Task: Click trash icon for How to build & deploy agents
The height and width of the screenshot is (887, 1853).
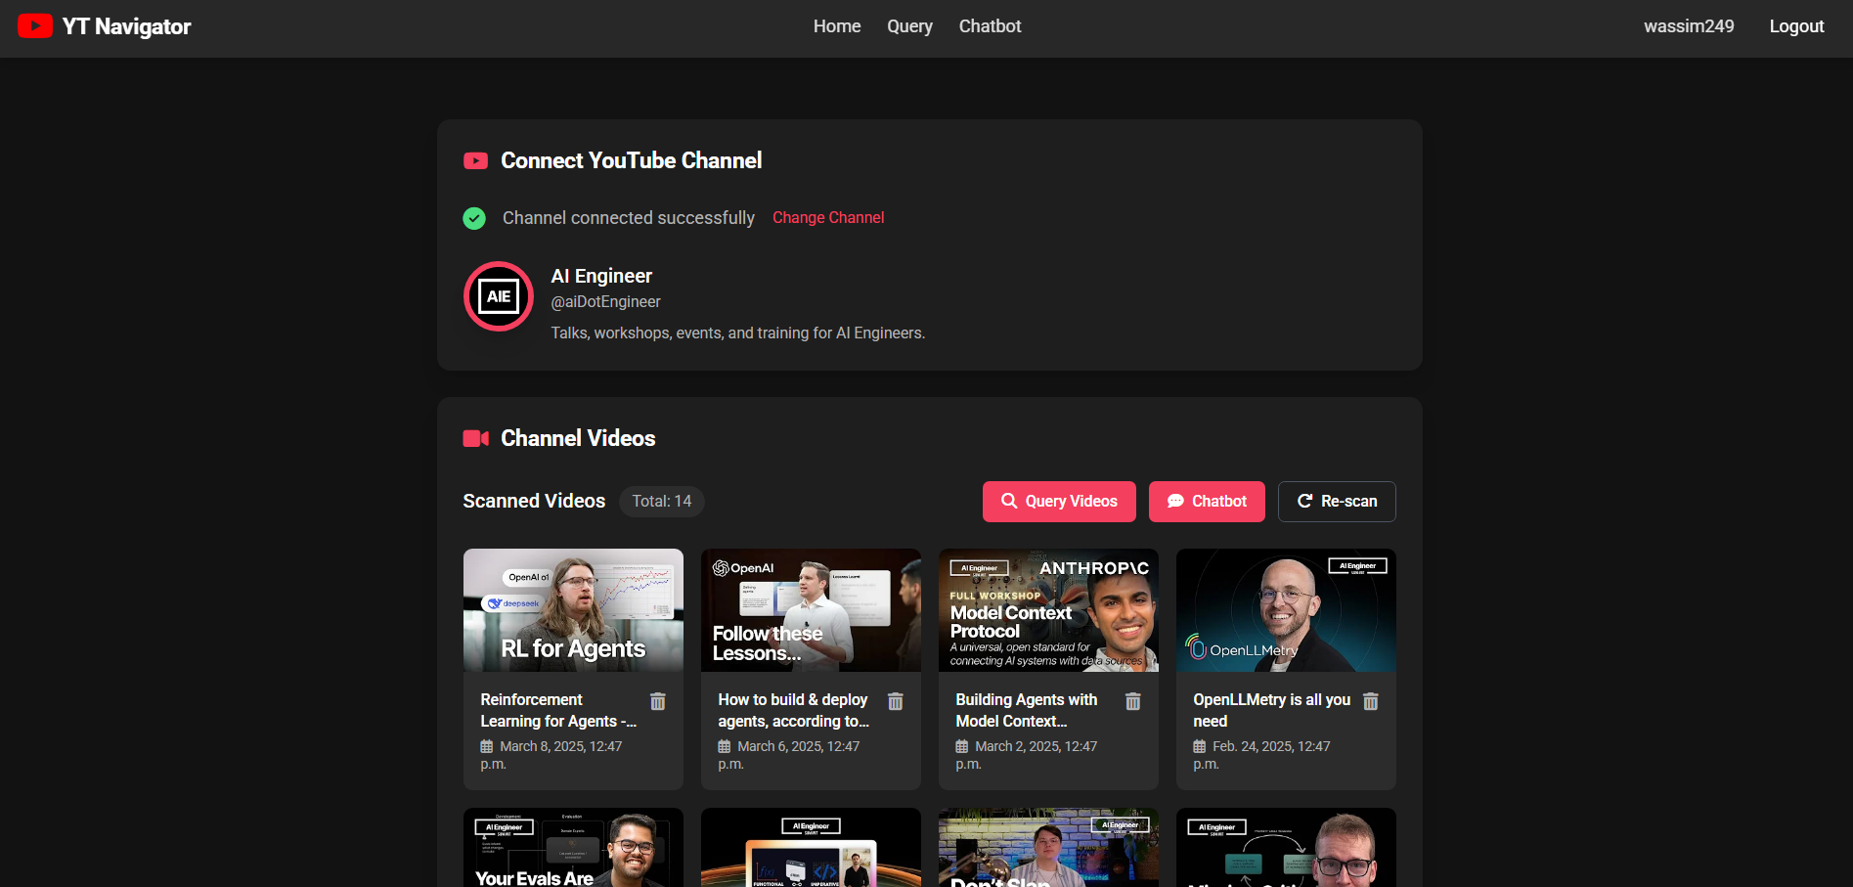Action: click(x=896, y=701)
